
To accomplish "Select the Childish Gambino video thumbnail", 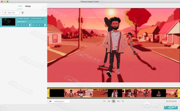I will 9,22.
